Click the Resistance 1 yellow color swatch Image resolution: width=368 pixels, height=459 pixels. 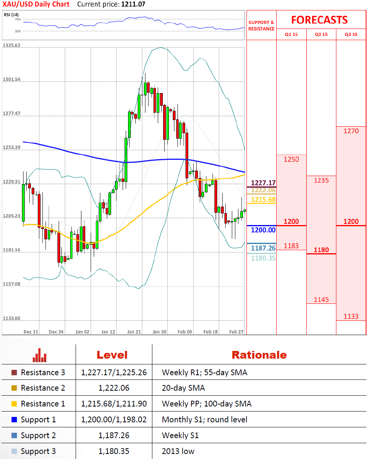(14, 404)
